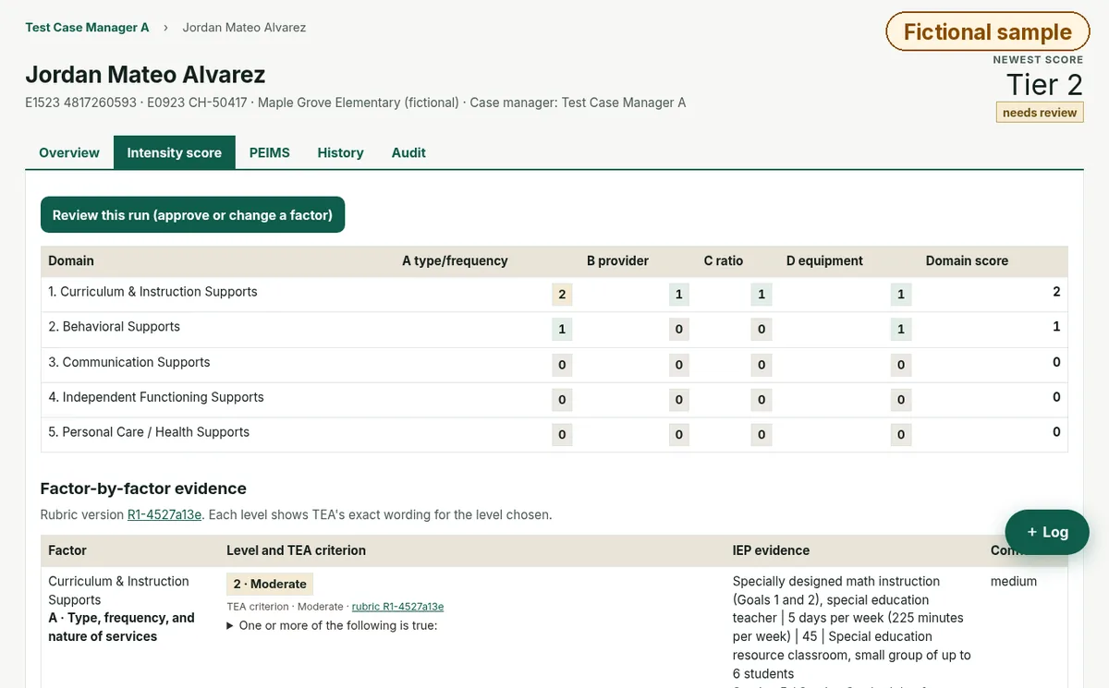This screenshot has width=1109, height=688.
Task: Click the needs review badge
Action: tap(1040, 113)
